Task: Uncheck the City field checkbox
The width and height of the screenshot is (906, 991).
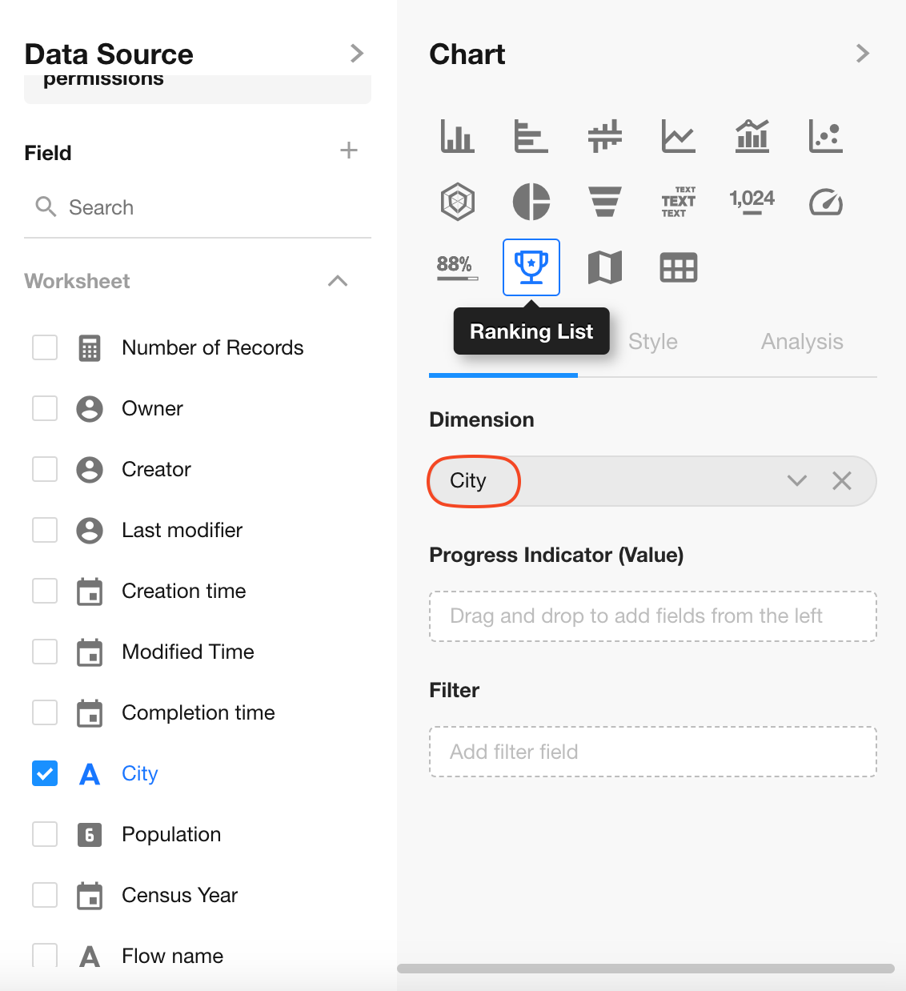Action: click(x=45, y=773)
